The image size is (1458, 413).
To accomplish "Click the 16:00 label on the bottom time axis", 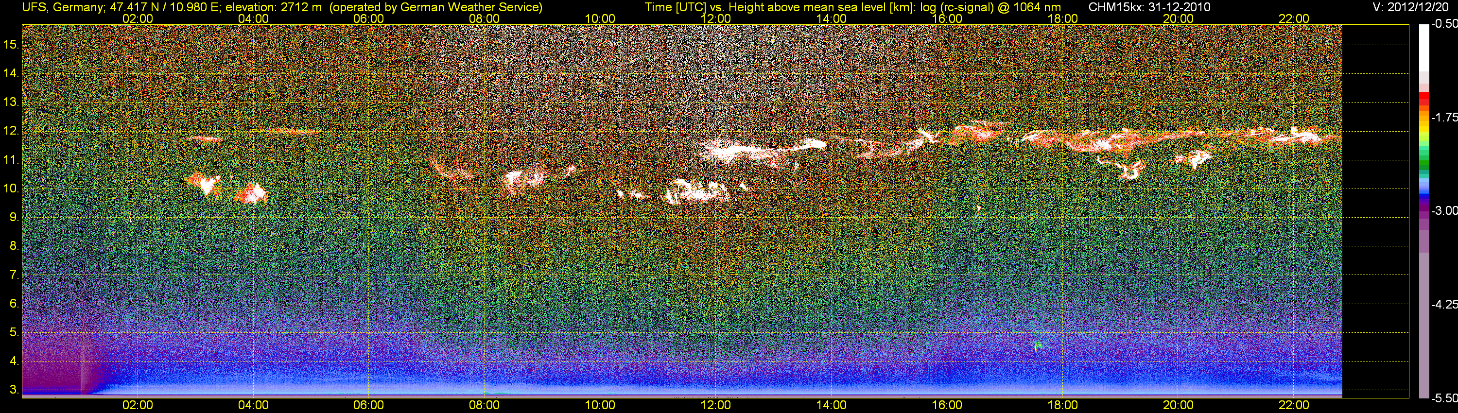I will 947,405.
